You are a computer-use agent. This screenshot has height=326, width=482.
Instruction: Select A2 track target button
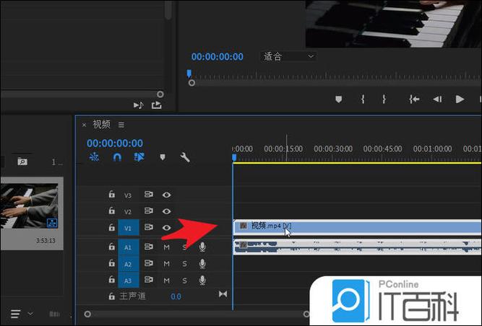[128, 264]
